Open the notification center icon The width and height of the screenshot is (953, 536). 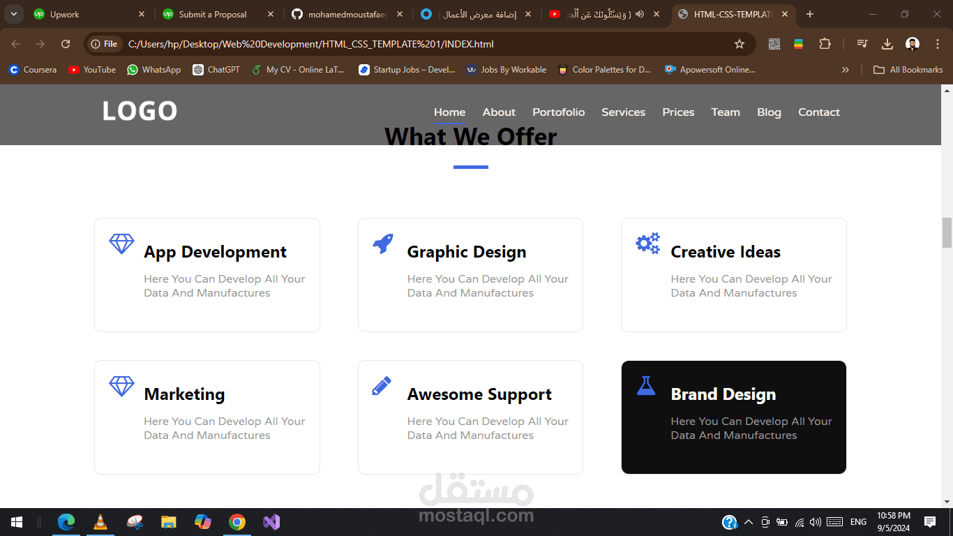click(x=930, y=522)
